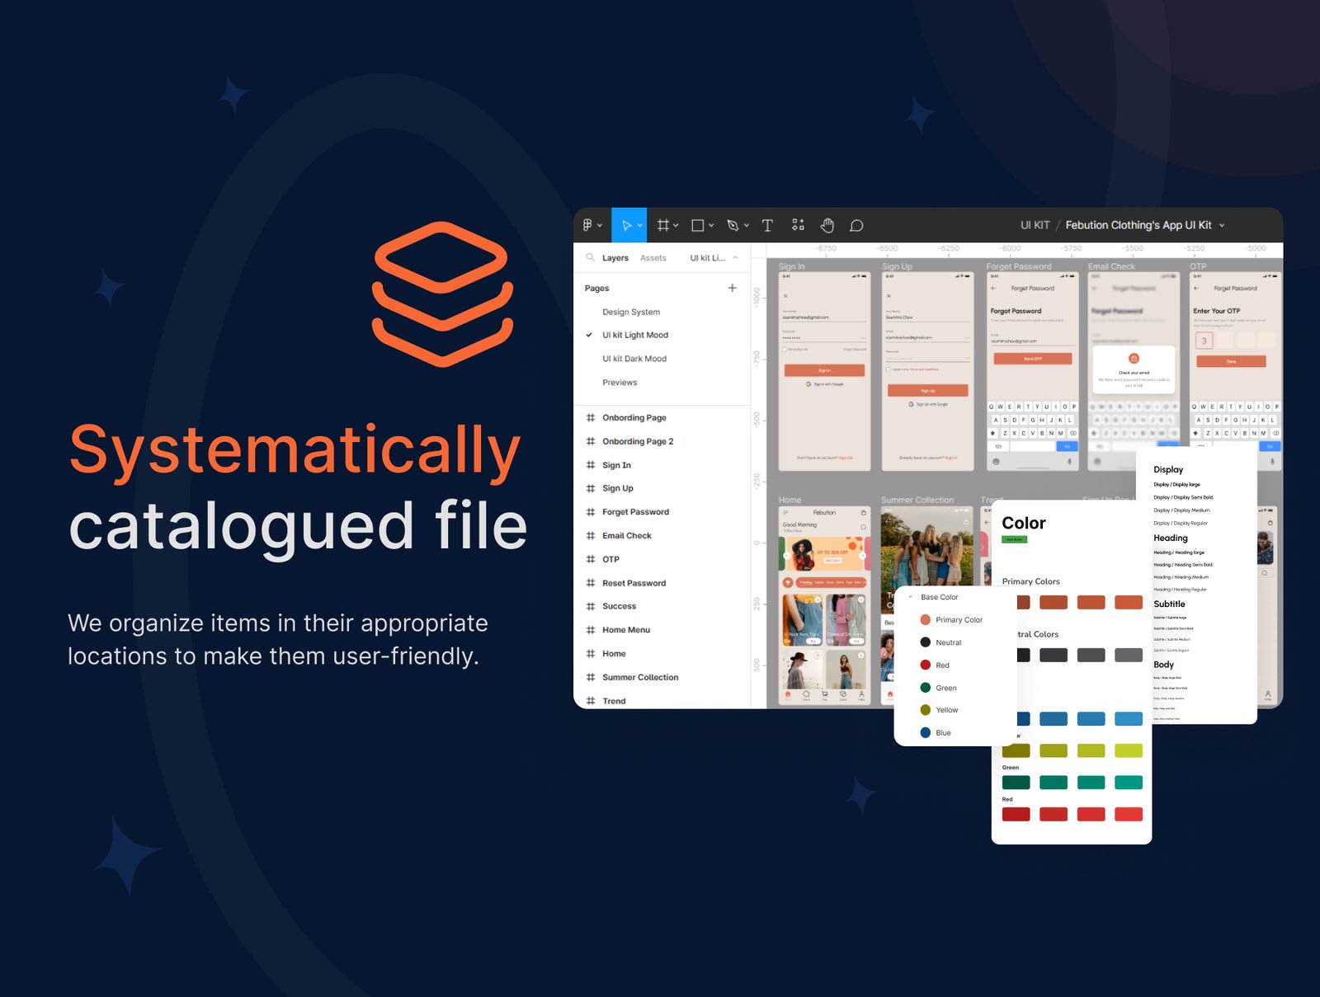This screenshot has height=997, width=1320.
Task: Add a new page with plus button
Action: 732,288
